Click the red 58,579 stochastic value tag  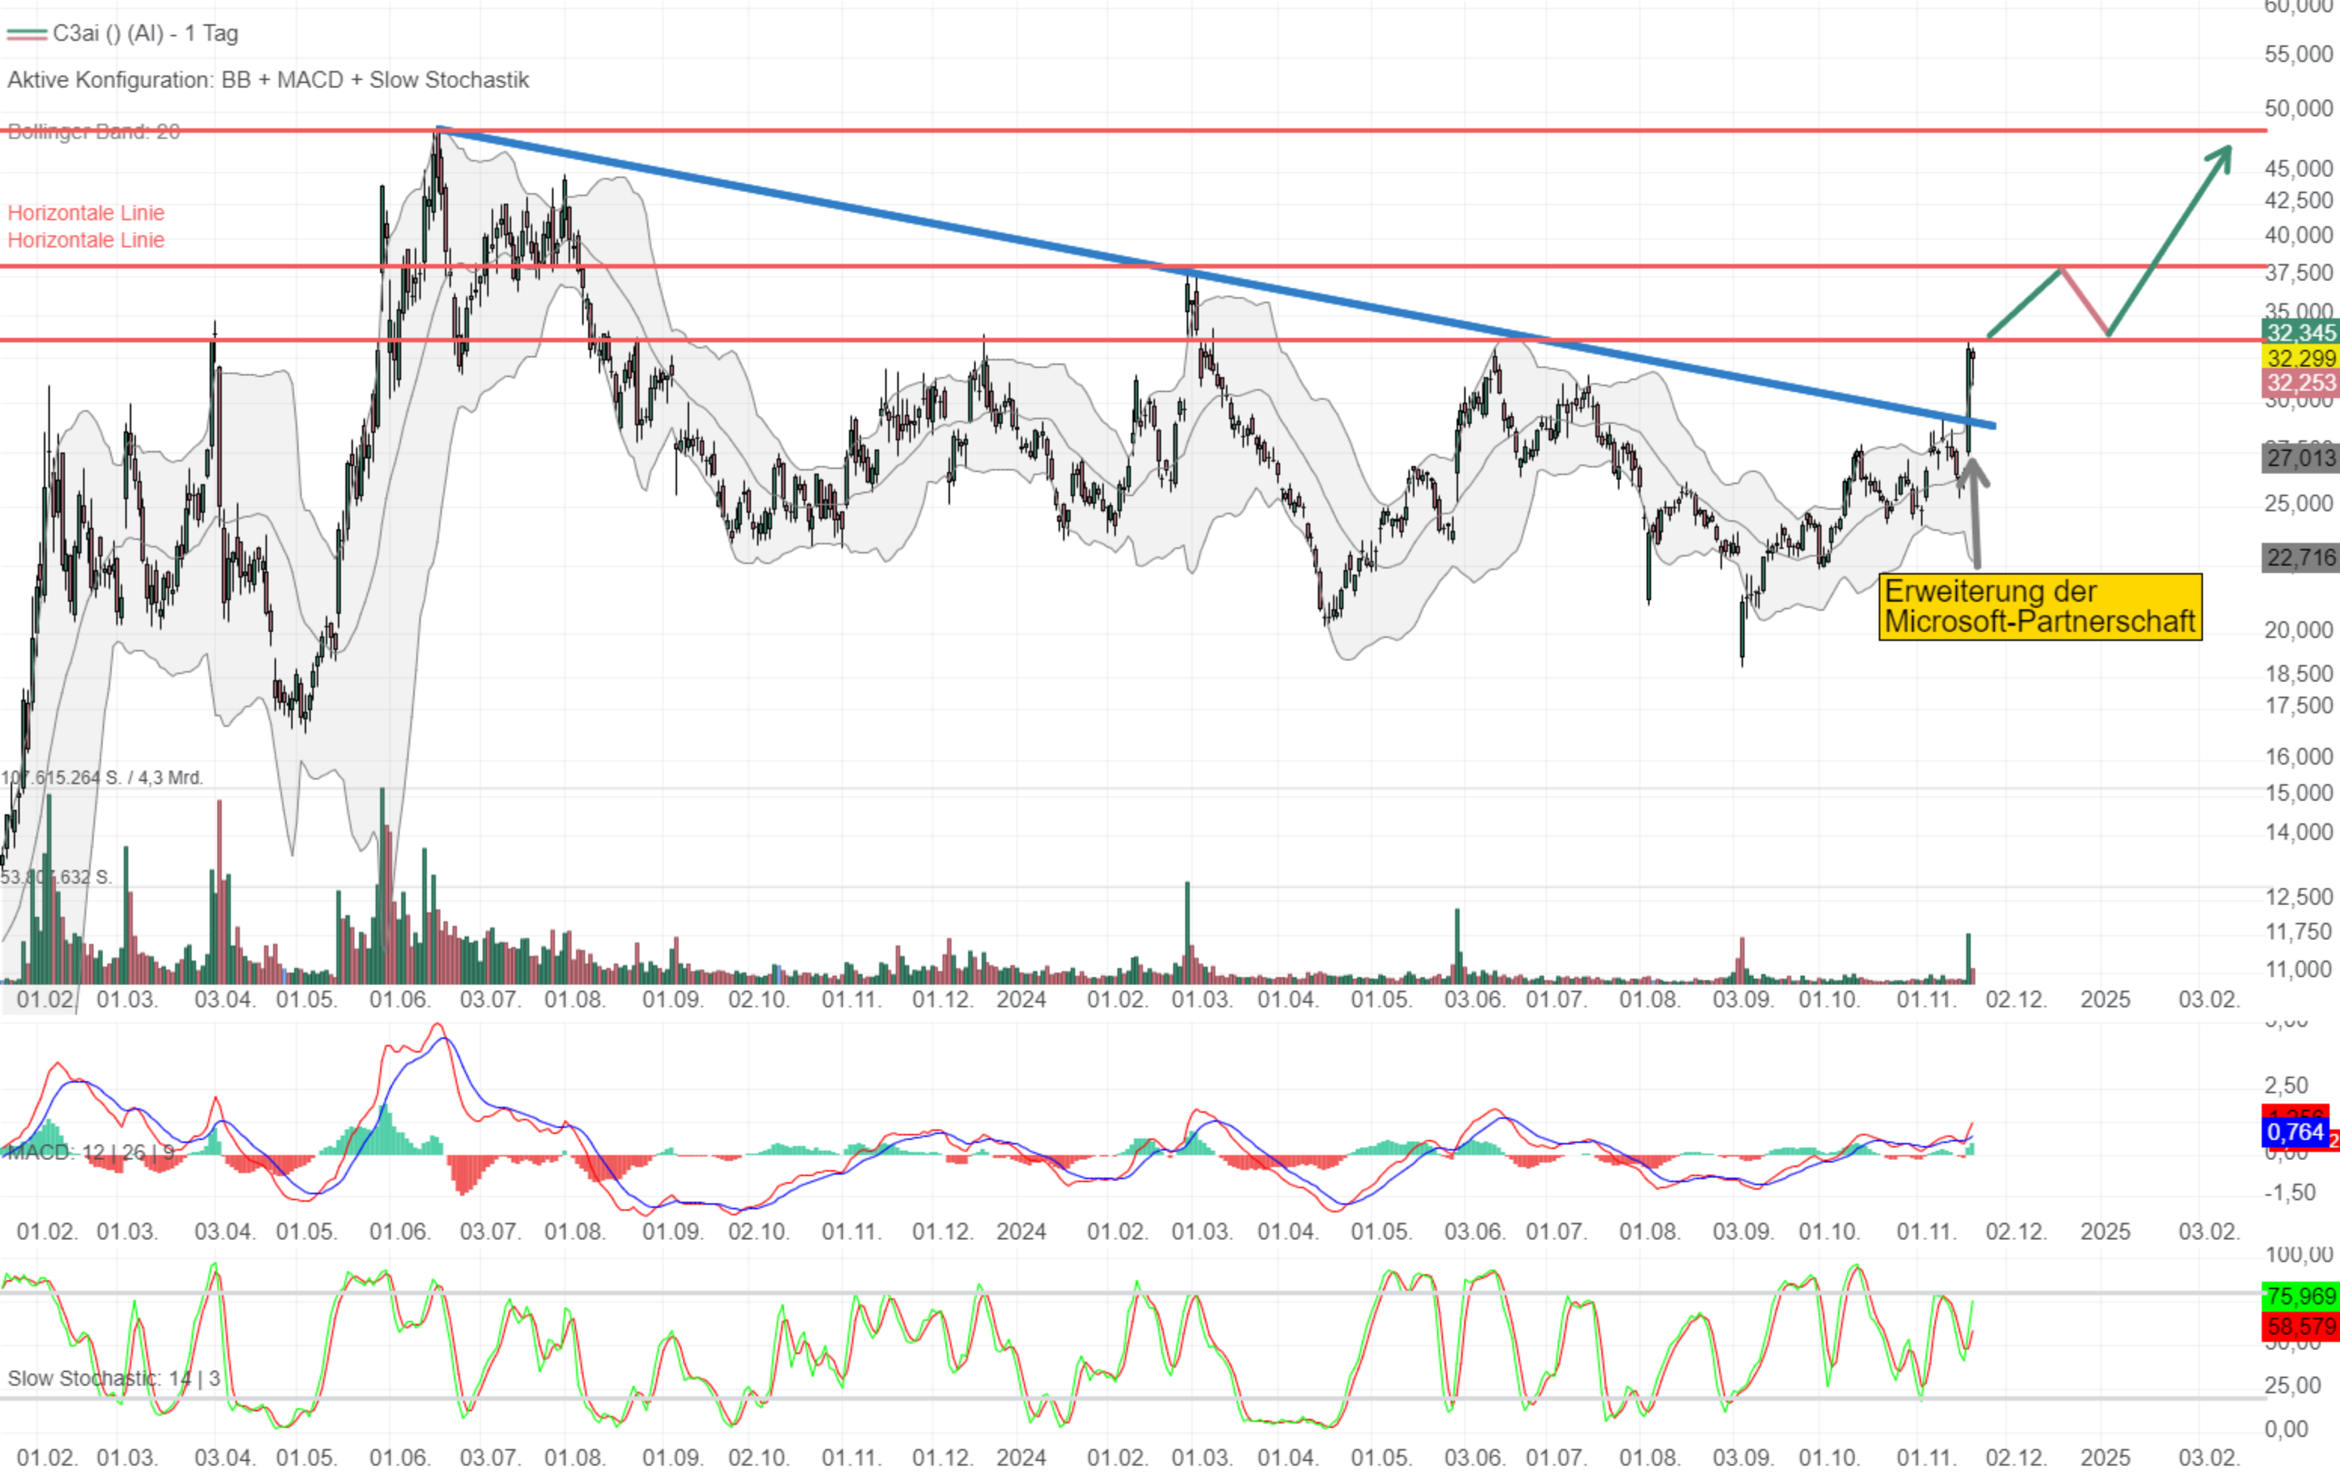pyautogui.click(x=2300, y=1326)
